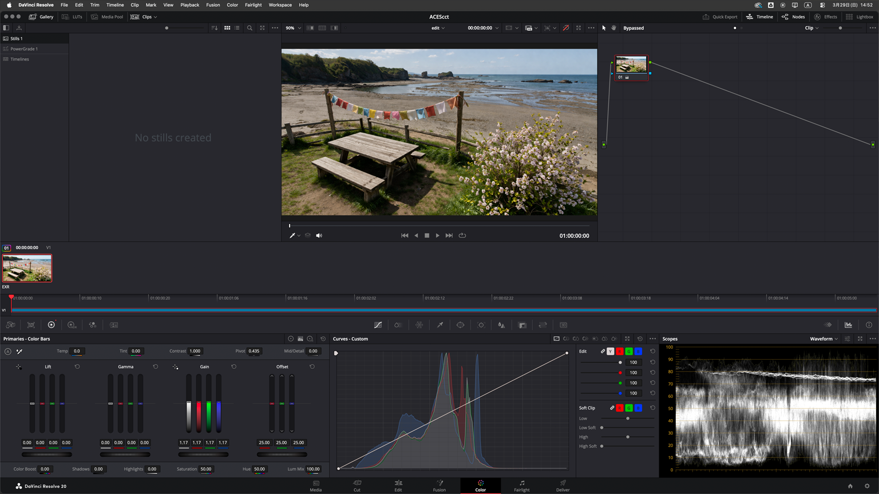The width and height of the screenshot is (879, 494).
Task: Reset the Gain color bars
Action: tap(233, 366)
